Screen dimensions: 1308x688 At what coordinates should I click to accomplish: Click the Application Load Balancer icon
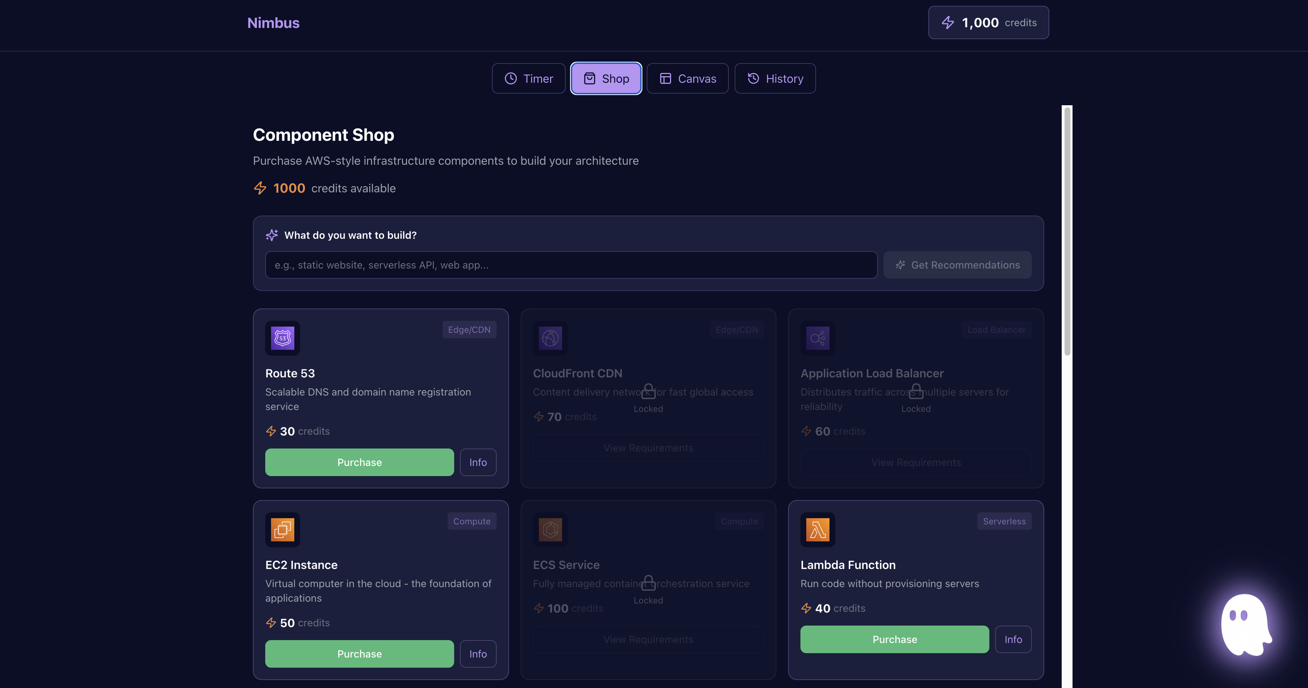(x=817, y=338)
